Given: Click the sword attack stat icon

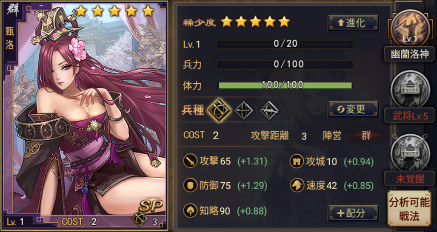Looking at the screenshot, I should point(190,161).
